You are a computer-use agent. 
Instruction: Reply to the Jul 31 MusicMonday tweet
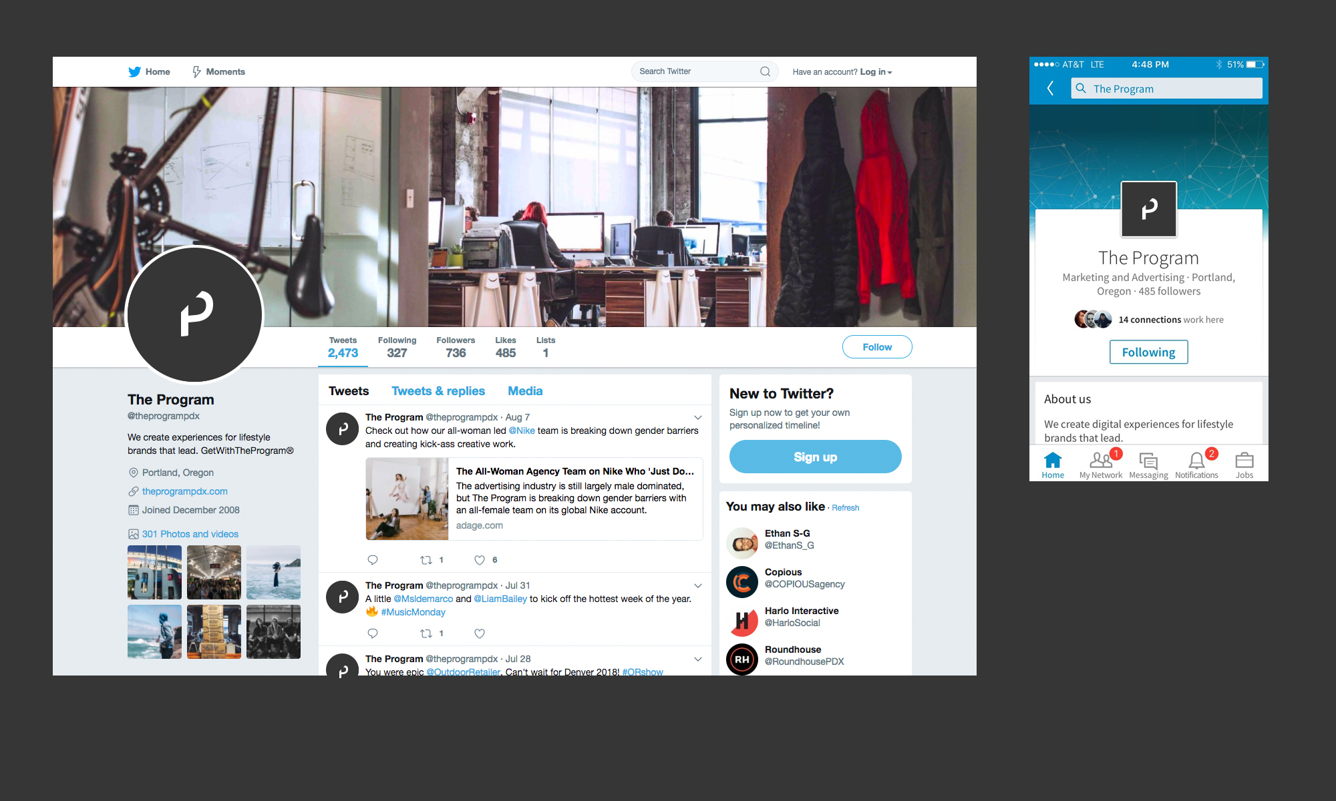373,633
